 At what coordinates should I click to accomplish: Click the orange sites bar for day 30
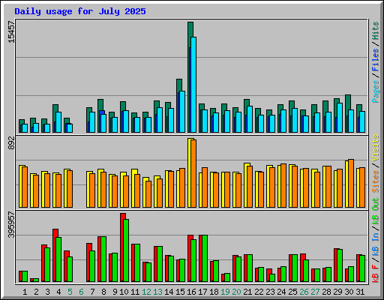[x=351, y=184]
